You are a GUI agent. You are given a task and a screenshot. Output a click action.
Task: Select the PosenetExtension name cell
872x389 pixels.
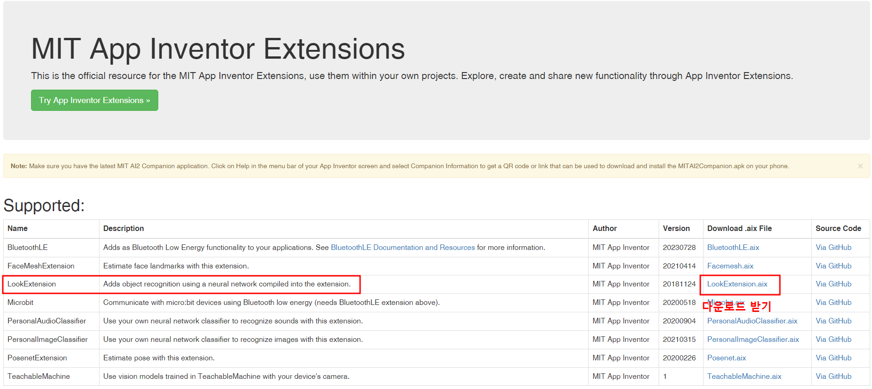[51, 358]
